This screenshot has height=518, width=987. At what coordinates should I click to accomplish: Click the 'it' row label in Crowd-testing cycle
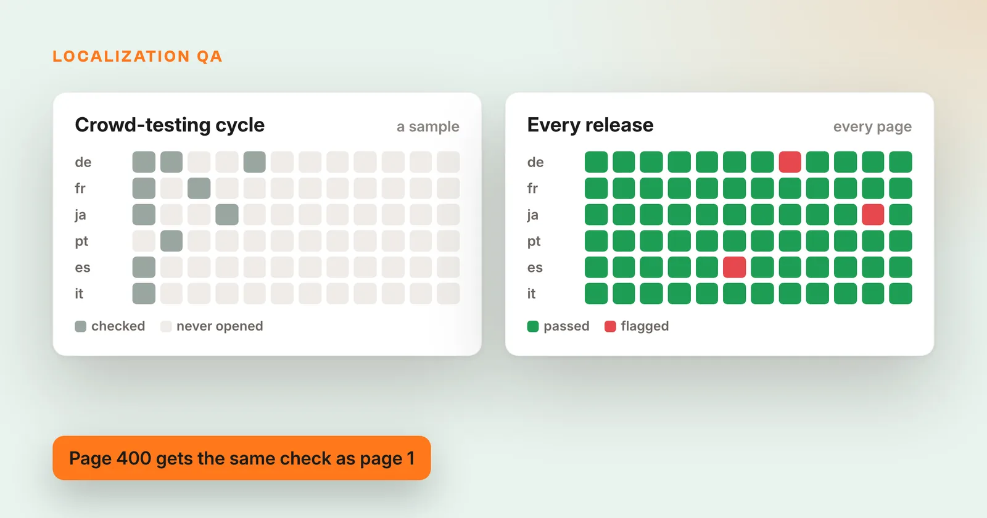point(79,294)
